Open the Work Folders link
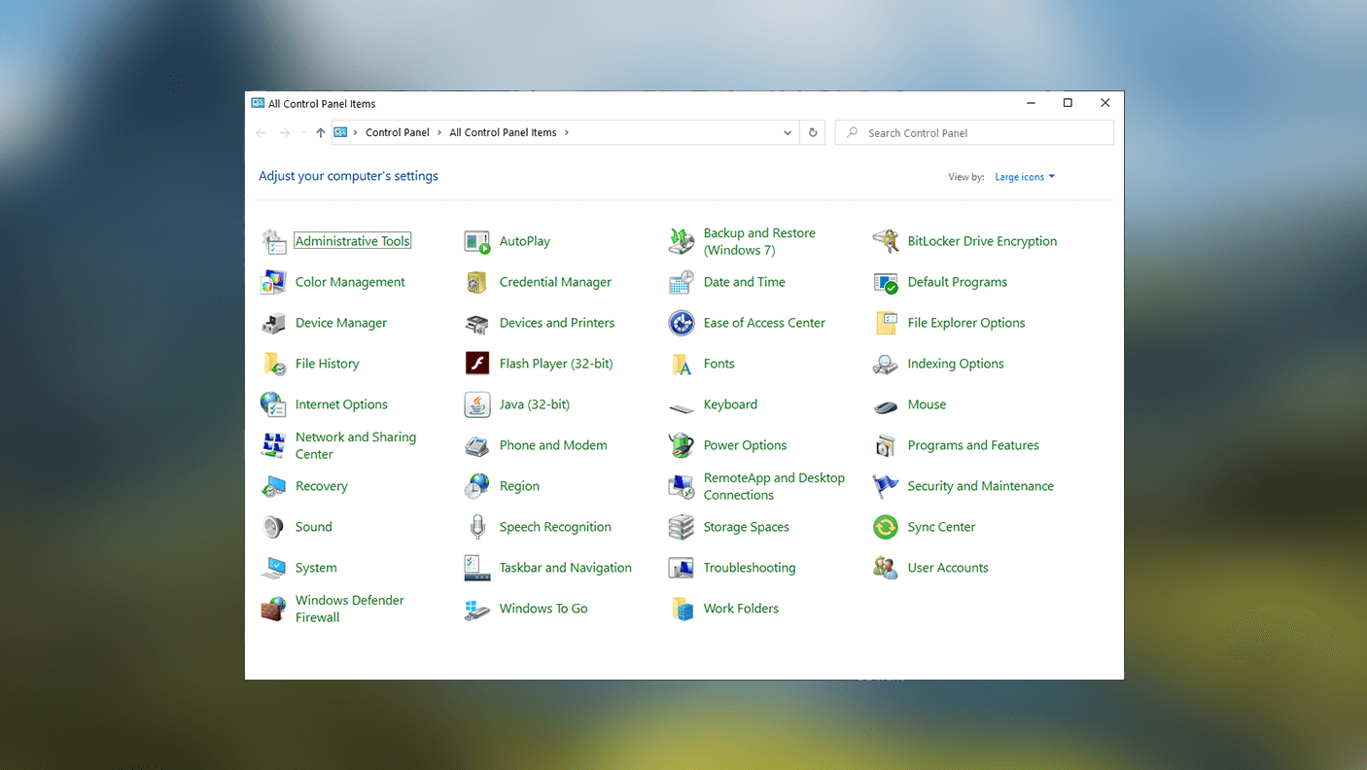1367x770 pixels. (741, 609)
